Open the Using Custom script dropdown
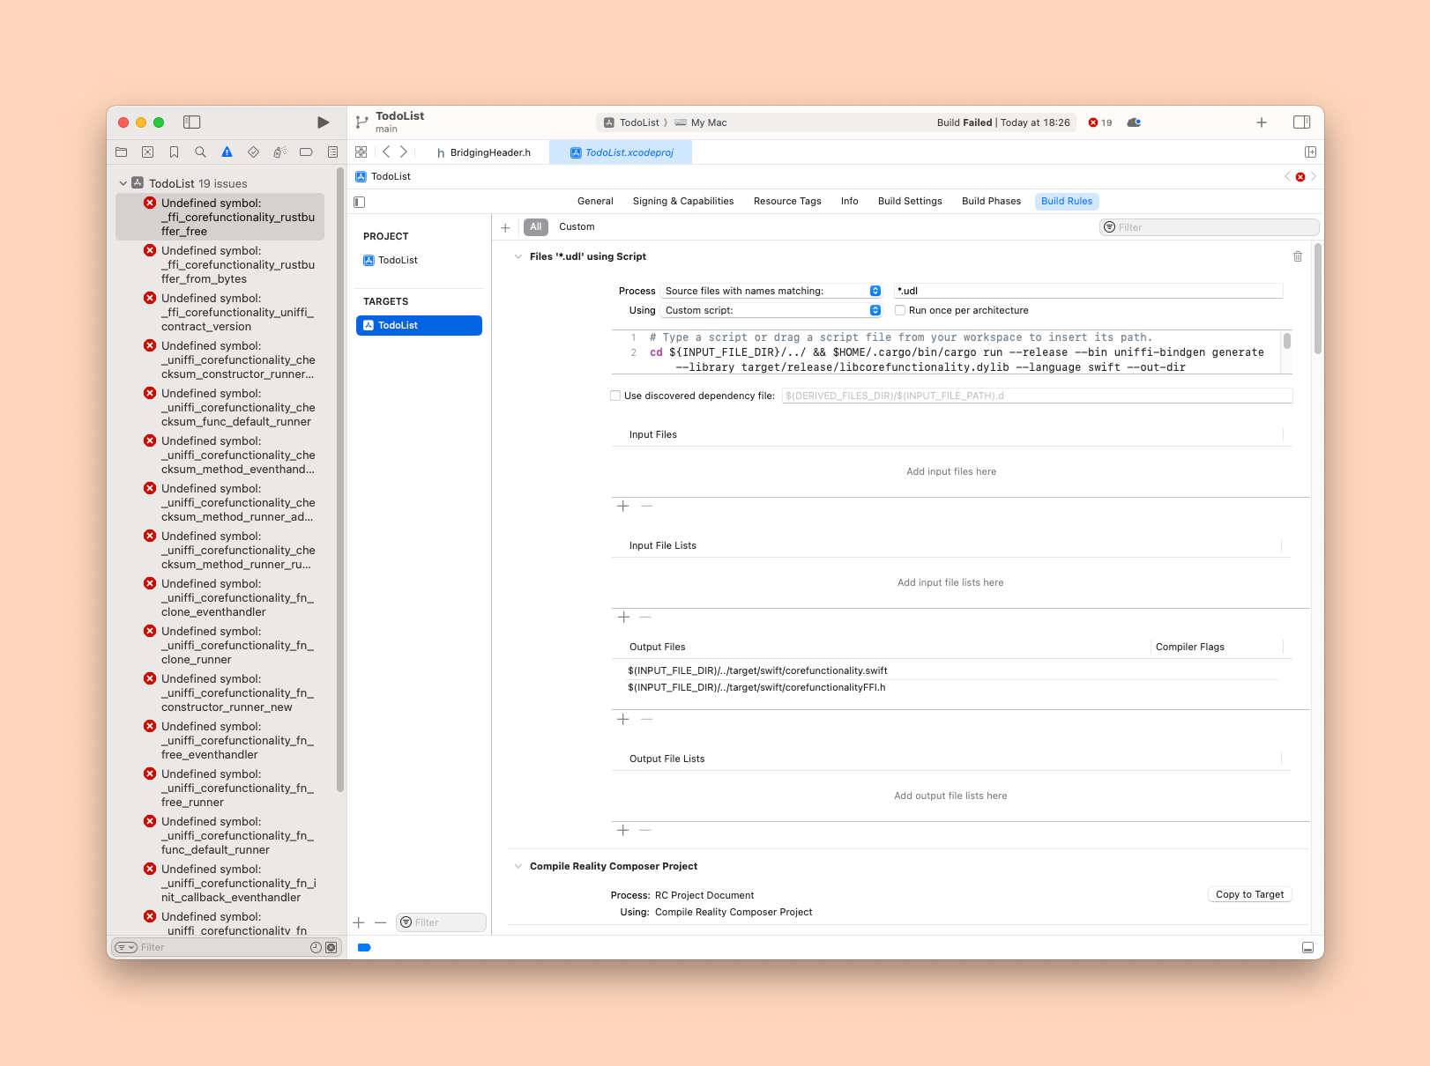This screenshot has width=1430, height=1066. [x=771, y=310]
